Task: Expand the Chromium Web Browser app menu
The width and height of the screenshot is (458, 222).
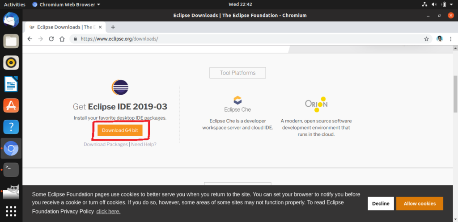Action: [66, 4]
